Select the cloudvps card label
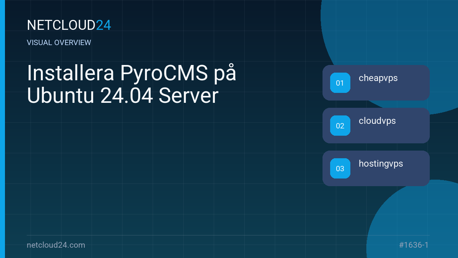458x258 pixels. click(377, 121)
